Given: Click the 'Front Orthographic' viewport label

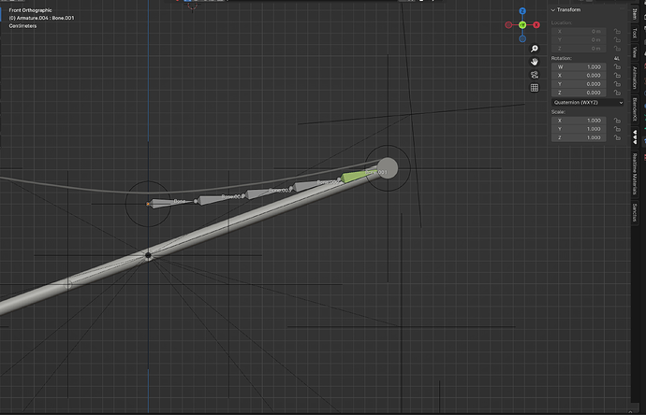Looking at the screenshot, I should coord(31,10).
